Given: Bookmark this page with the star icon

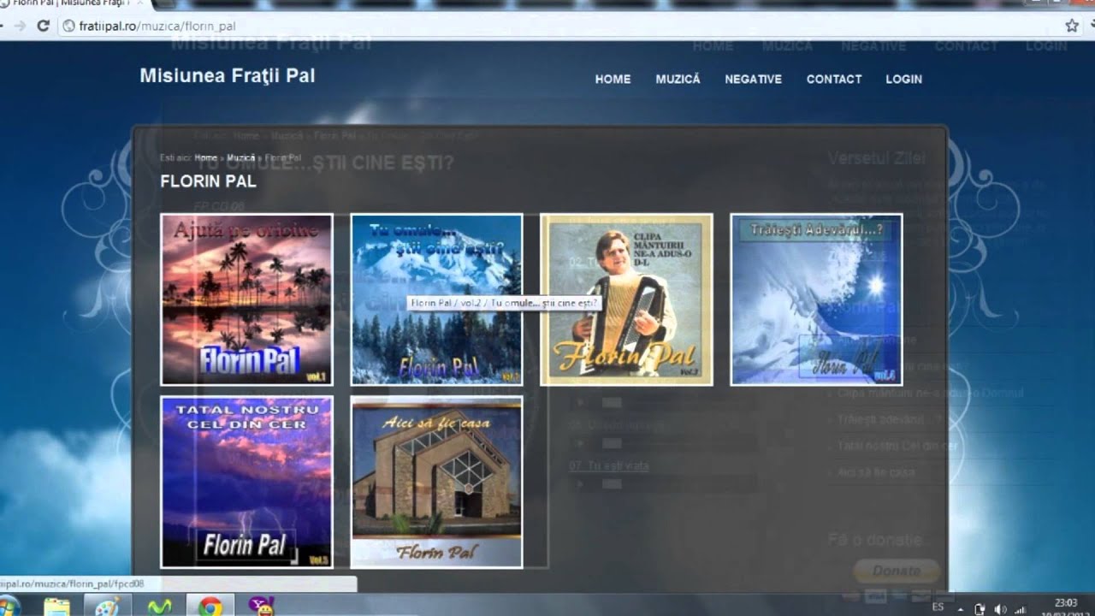Looking at the screenshot, I should coord(1072,27).
